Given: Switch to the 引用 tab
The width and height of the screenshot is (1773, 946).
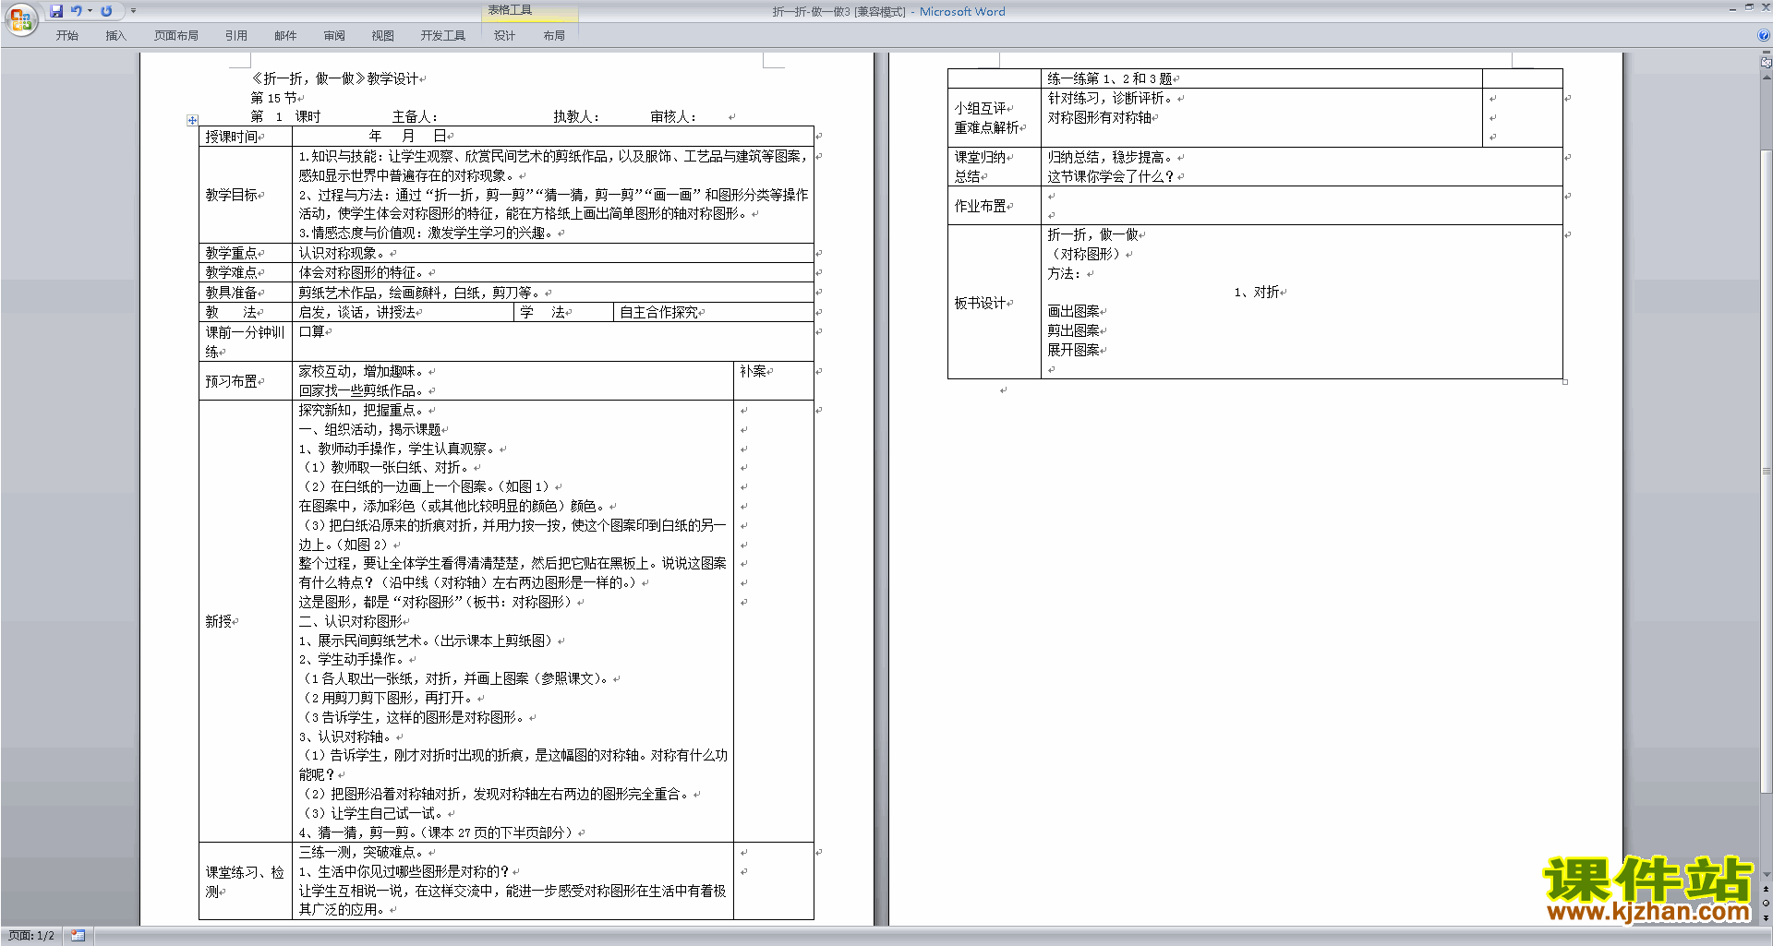Looking at the screenshot, I should (x=236, y=36).
